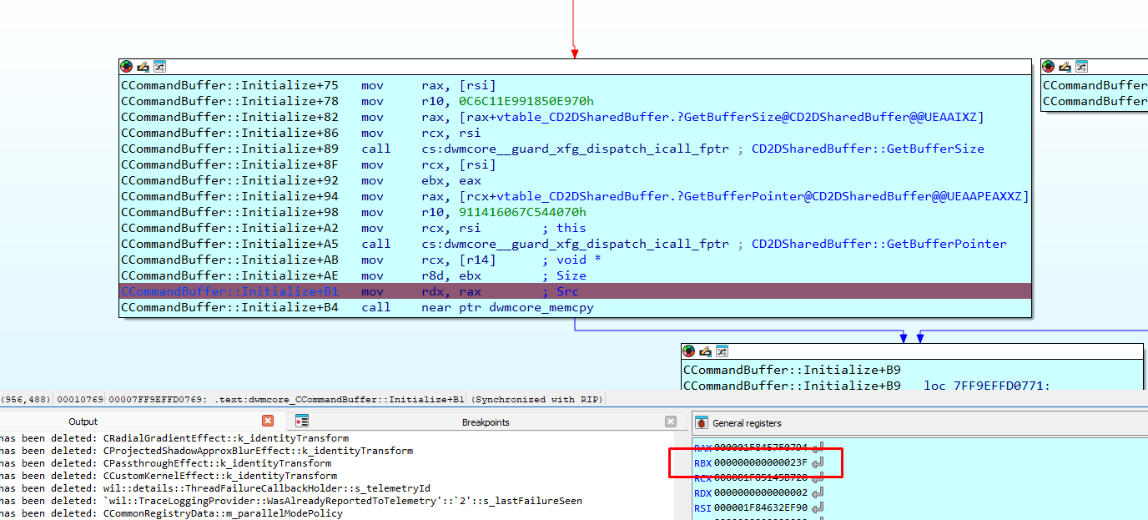
Task: Select the s_lastFailureSeen output line
Action: click(x=291, y=501)
